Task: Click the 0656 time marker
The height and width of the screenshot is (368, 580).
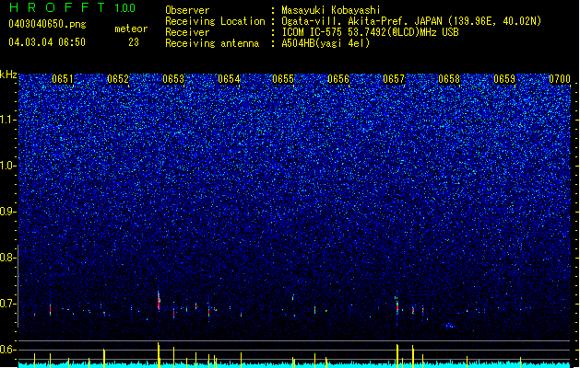Action: point(338,79)
